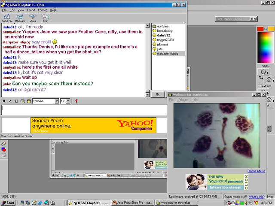This screenshot has height=206, width=275.
Task: Select the red foreground color swatch
Action: pos(260,29)
